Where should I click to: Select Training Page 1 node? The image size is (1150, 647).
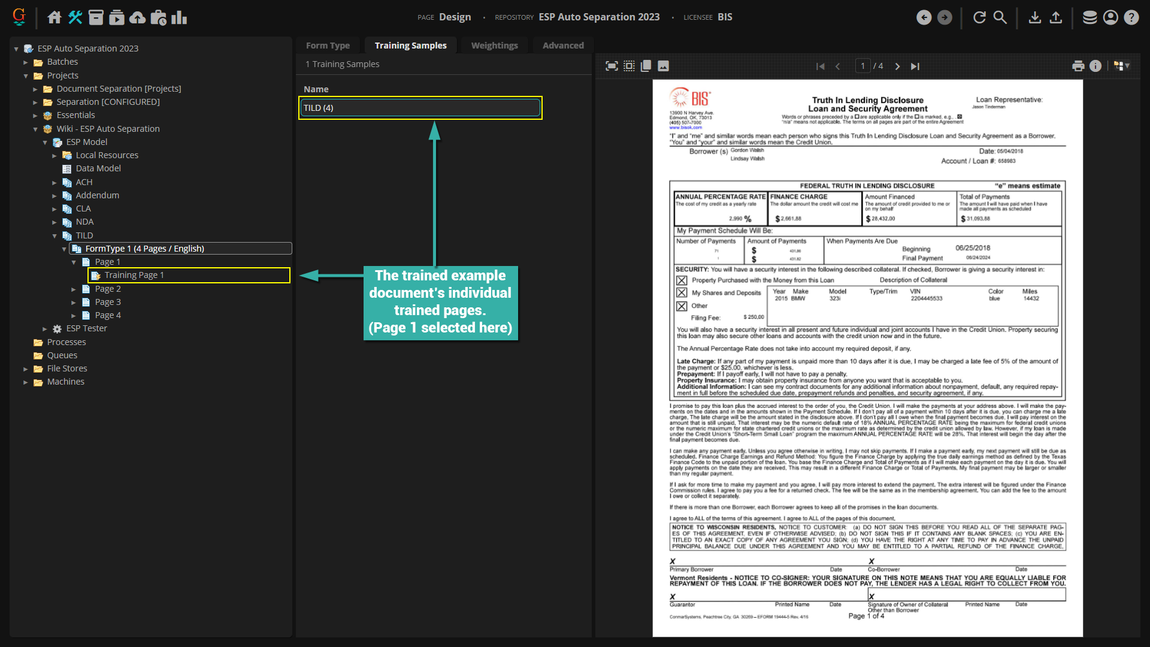coord(134,275)
